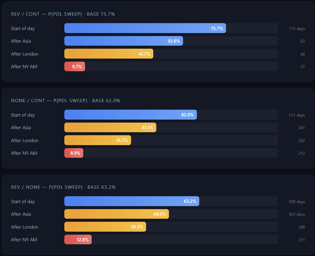Screen dimensions: 315x256
Task: Click the 55.6% After Asia bar
Action: pyautogui.click(x=124, y=41)
